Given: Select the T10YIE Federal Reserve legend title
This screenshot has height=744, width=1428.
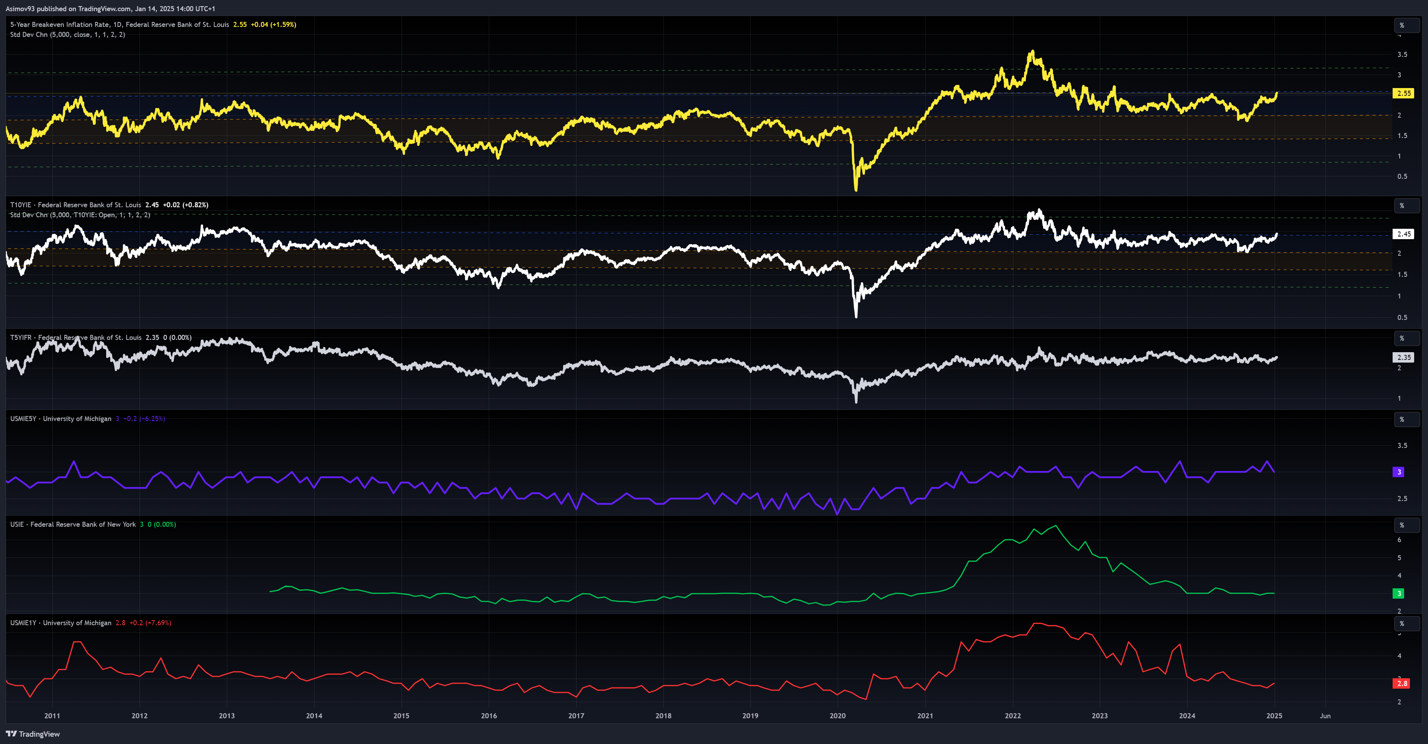Looking at the screenshot, I should tap(75, 205).
